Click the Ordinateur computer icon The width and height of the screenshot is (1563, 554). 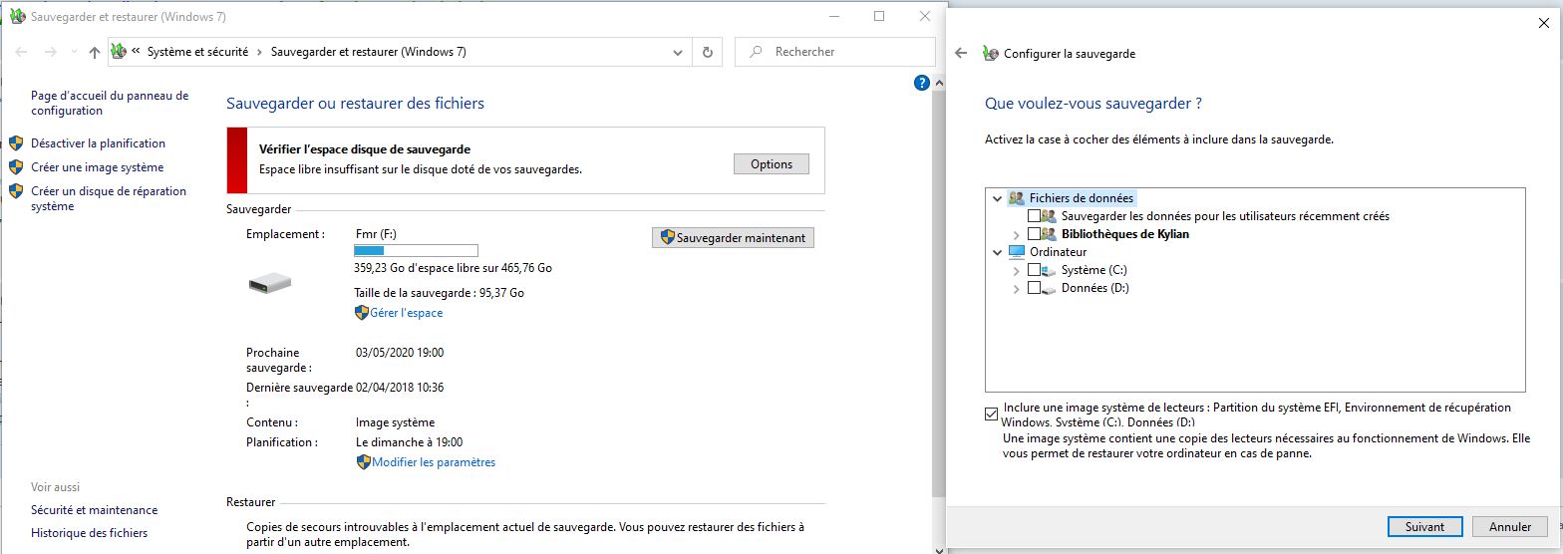[1017, 252]
